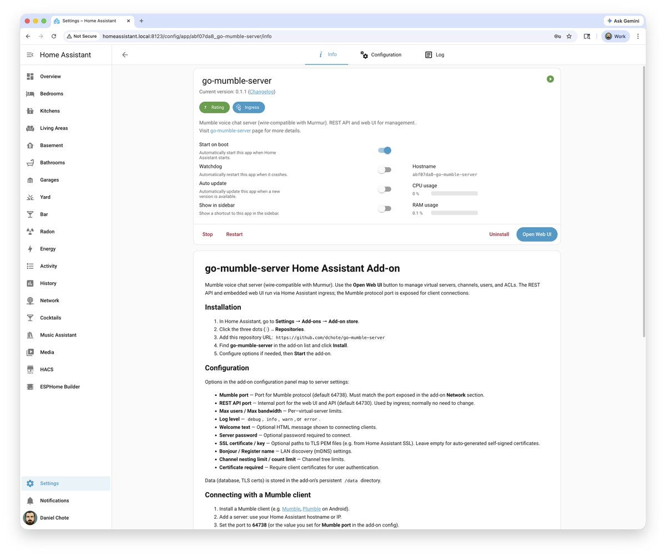Open Settings gear icon in sidebar
This screenshot has width=666, height=556.
point(30,483)
